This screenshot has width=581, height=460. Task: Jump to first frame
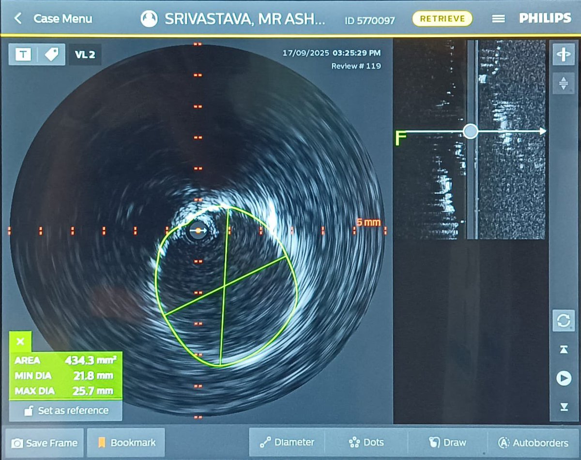pyautogui.click(x=564, y=350)
